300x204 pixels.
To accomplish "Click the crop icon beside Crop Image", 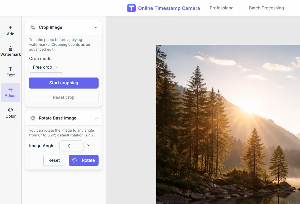I will tap(33, 27).
